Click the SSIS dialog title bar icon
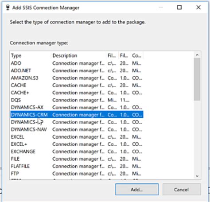Image resolution: width=210 pixels, height=202 pixels. coord(8,8)
